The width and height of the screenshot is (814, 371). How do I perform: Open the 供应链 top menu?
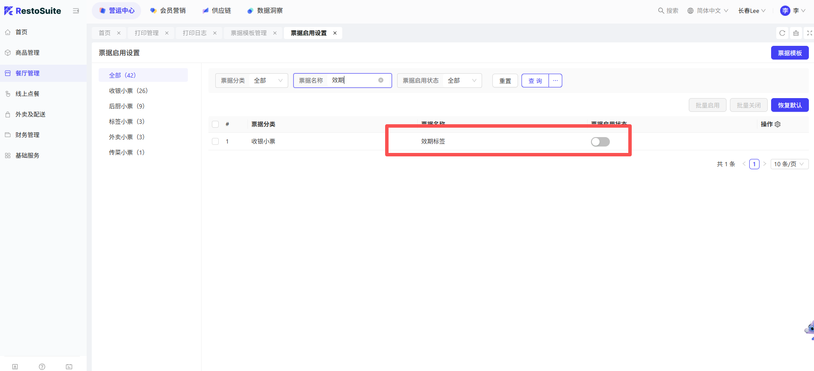tap(217, 11)
